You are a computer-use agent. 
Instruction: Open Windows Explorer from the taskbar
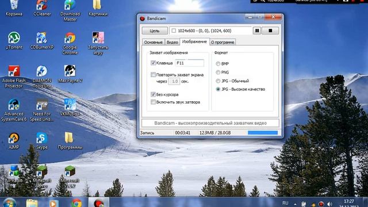click(x=32, y=203)
